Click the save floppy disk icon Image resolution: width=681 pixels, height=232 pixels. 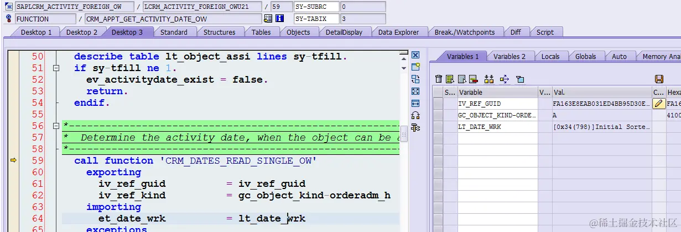pyautogui.click(x=659, y=79)
